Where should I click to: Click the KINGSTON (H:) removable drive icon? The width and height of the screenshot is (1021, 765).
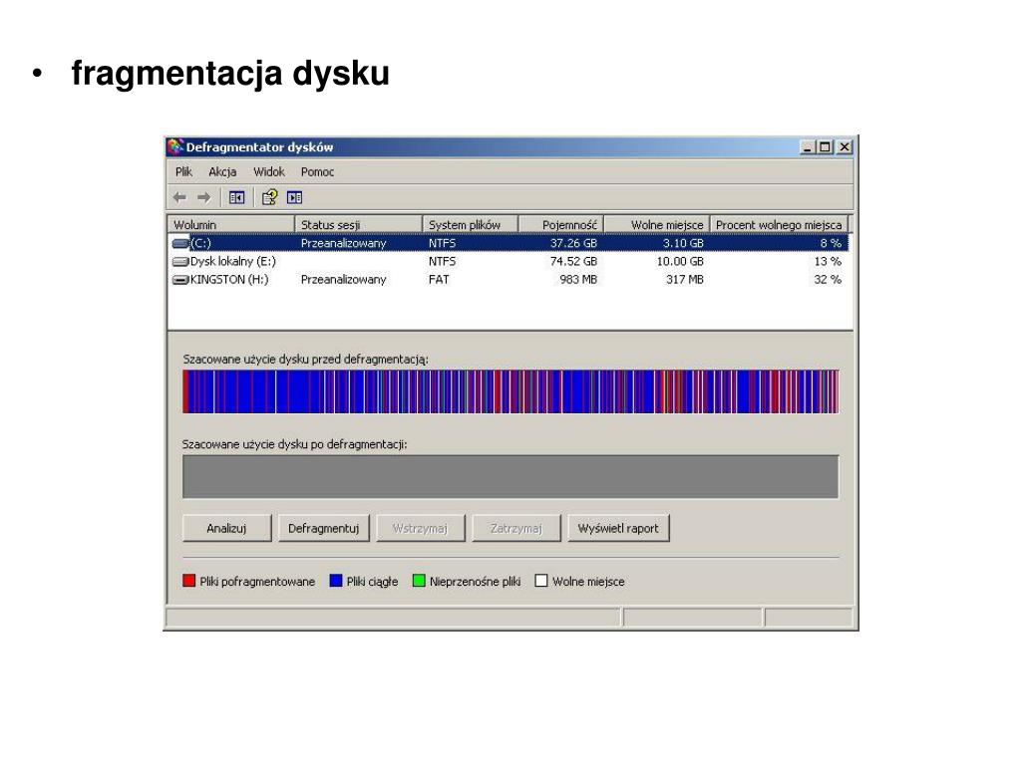pos(180,280)
